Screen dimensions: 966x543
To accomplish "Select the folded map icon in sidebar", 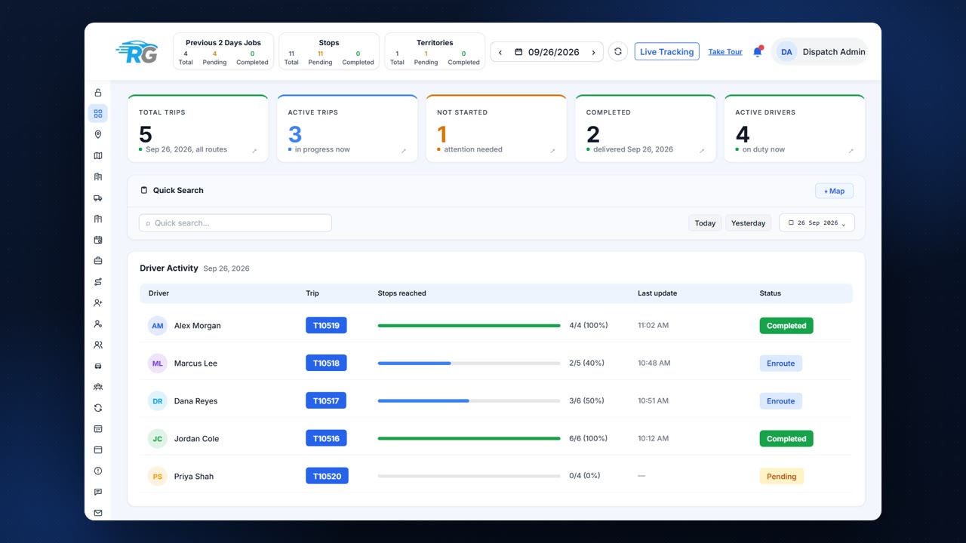I will [x=97, y=156].
